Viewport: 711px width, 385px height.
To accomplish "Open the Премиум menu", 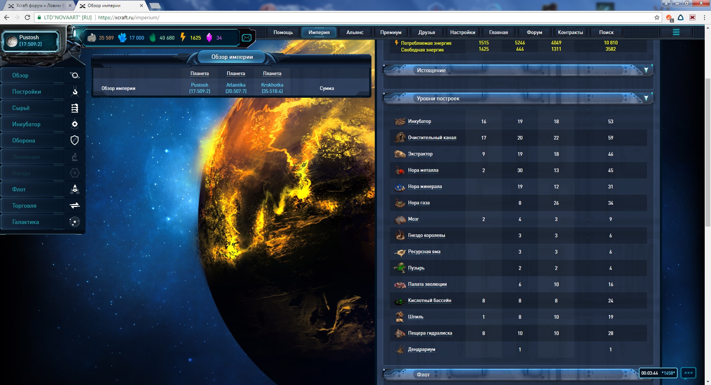I will (391, 32).
